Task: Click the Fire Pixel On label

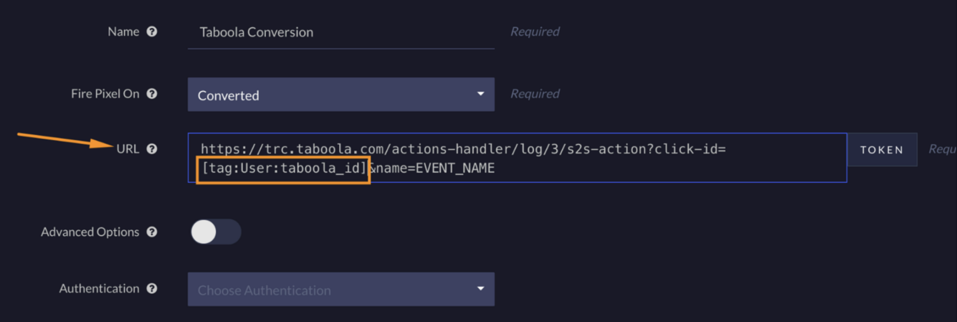Action: point(105,94)
